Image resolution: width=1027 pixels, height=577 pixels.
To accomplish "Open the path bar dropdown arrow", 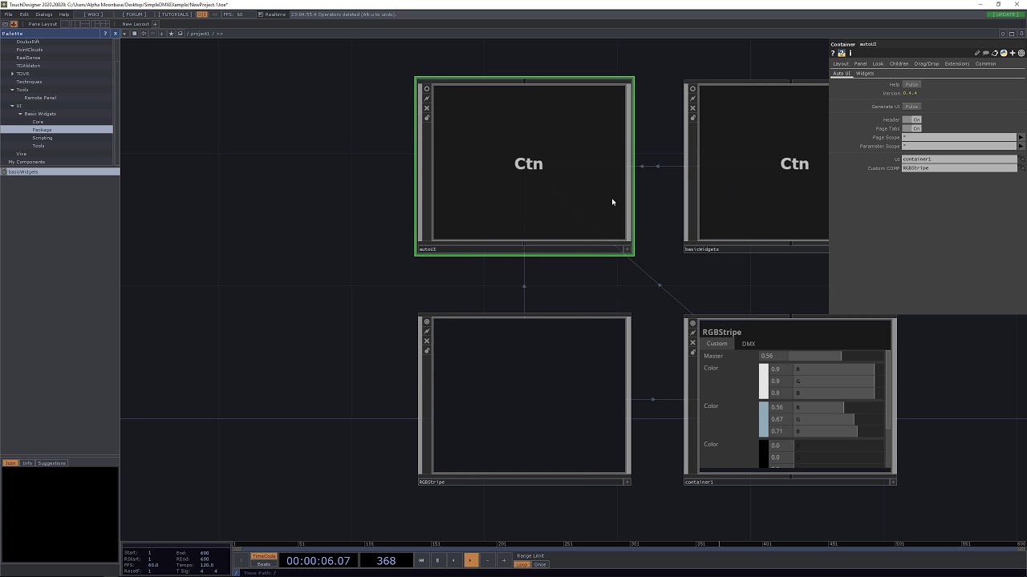I will 124,34.
